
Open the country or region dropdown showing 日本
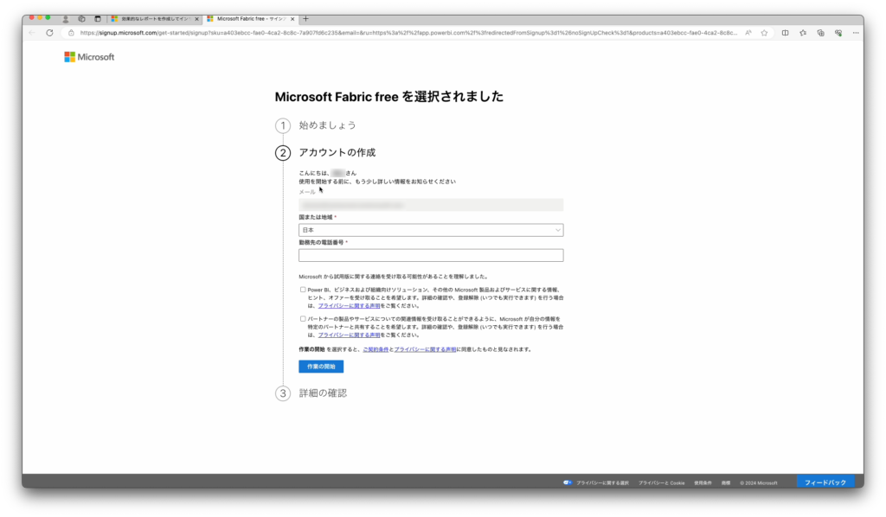pos(431,230)
